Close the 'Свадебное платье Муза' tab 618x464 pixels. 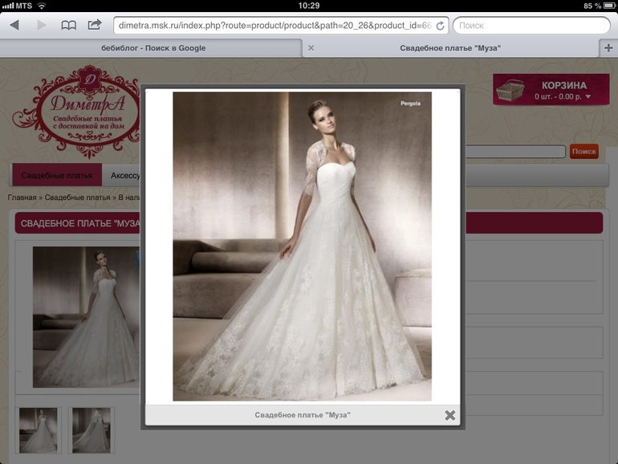pyautogui.click(x=311, y=48)
